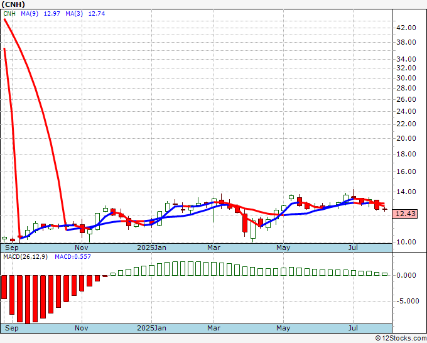
Task: Click the 0.000 MACD axis label
Action: coord(408,275)
